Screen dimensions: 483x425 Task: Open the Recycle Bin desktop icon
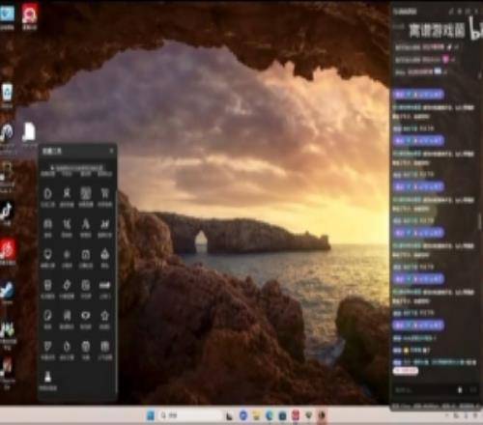7,93
